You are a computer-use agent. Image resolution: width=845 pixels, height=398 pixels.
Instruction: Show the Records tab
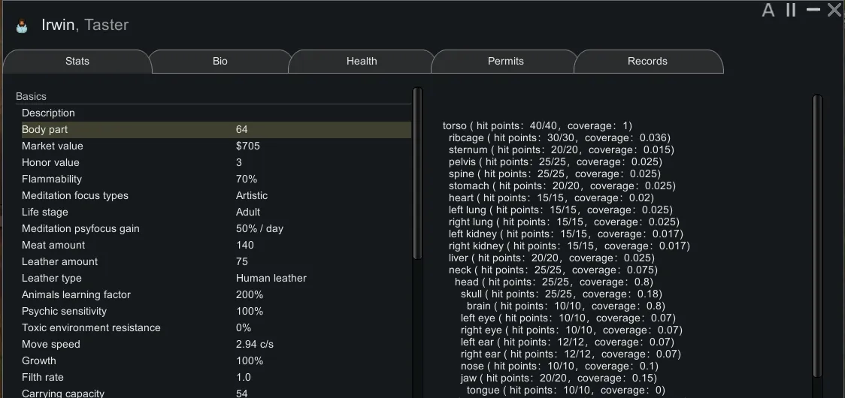[x=647, y=62]
